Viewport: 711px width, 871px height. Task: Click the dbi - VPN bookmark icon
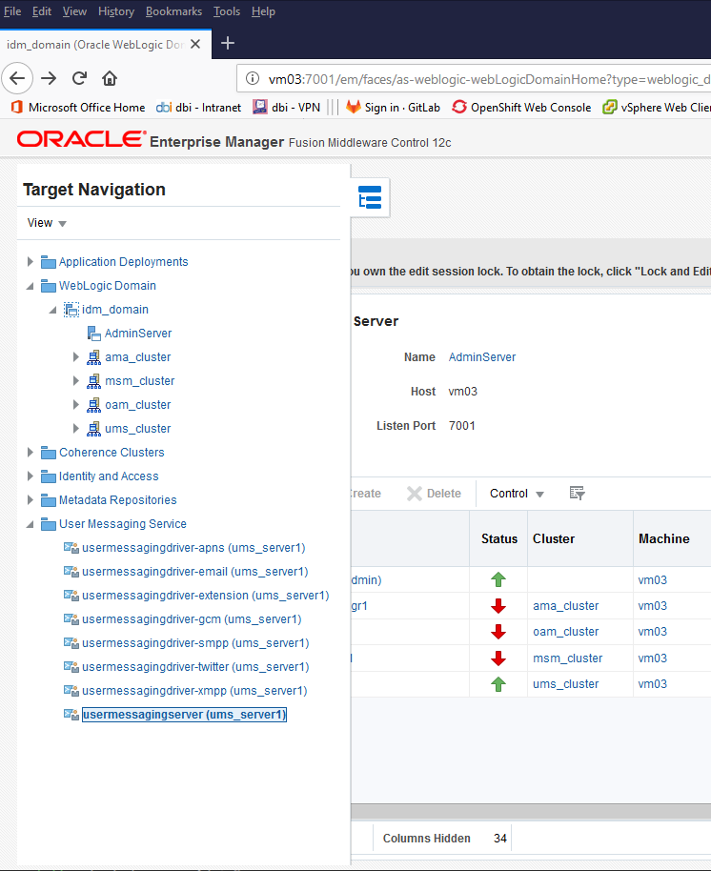tap(260, 107)
